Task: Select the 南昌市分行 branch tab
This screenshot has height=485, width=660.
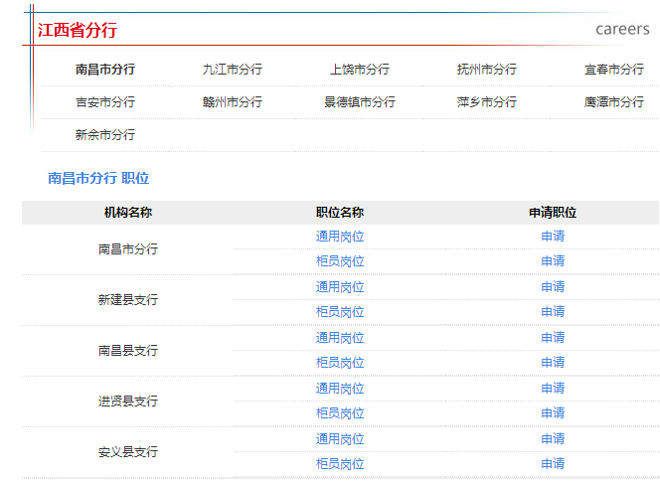Action: point(104,70)
